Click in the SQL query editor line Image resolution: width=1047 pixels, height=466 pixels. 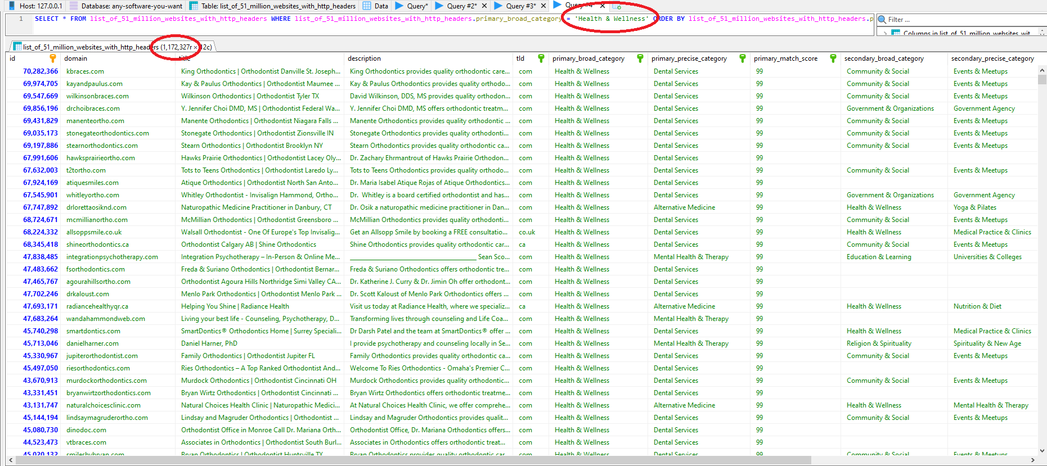(x=453, y=19)
